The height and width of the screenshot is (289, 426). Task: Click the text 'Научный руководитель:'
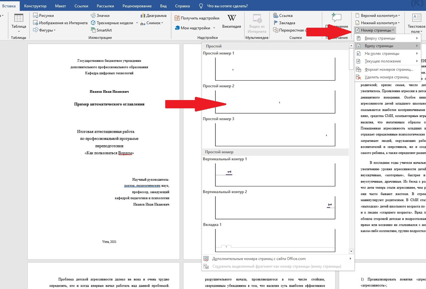click(x=151, y=180)
